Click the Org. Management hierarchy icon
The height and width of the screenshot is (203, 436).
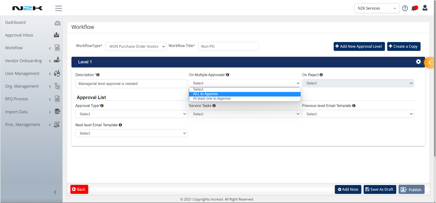click(x=57, y=86)
